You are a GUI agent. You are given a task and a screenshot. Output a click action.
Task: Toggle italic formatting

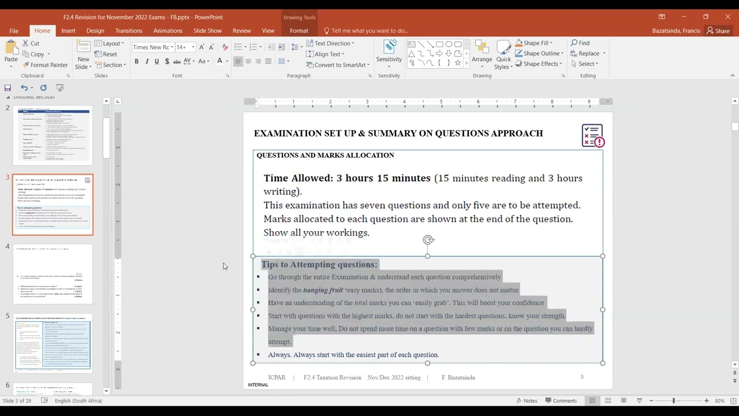(147, 61)
